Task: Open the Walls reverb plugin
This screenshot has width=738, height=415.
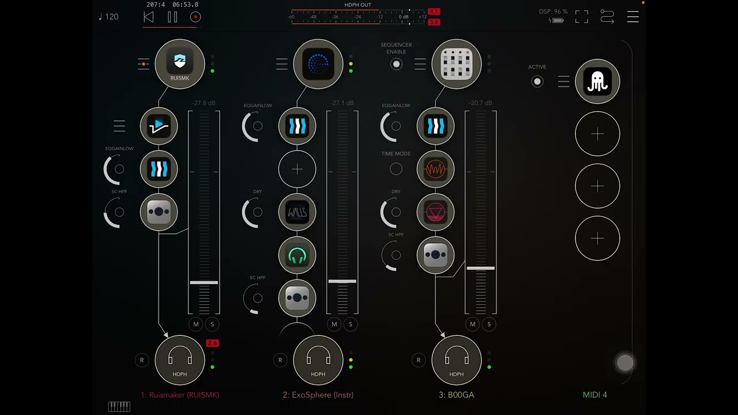Action: (x=298, y=212)
